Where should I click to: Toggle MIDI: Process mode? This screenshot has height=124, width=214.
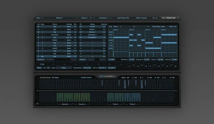coord(141,18)
